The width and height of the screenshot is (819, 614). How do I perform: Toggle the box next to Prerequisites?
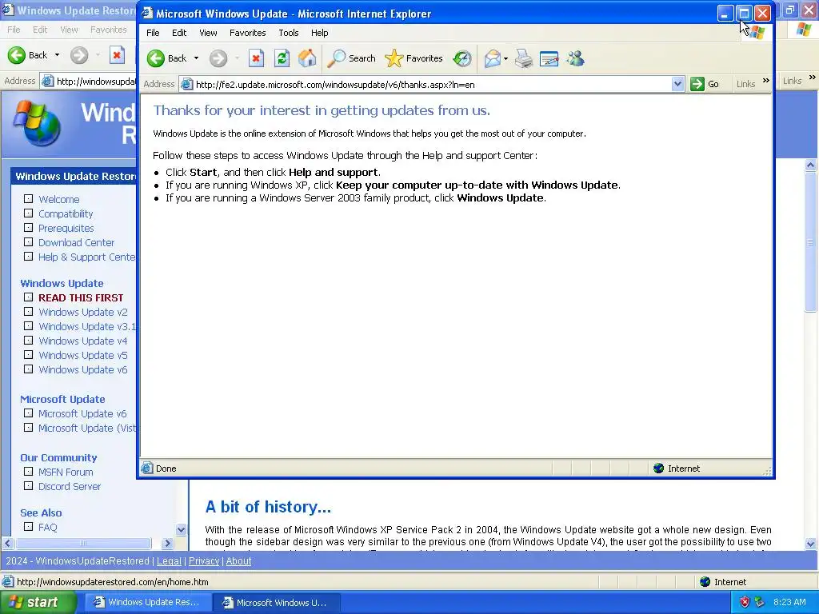pos(28,228)
